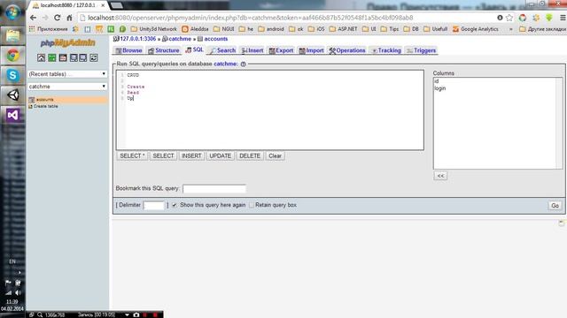Expand the hidden bookmarks chevron
Viewport: 567px width, 318px height.
(510, 29)
